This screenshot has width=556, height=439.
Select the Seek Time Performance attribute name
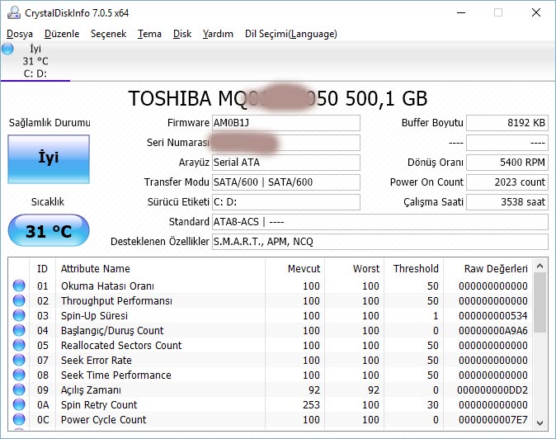(116, 375)
